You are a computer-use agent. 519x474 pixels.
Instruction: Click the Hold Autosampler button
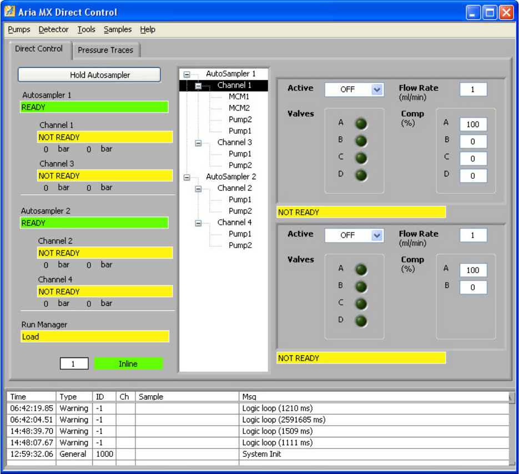89,75
